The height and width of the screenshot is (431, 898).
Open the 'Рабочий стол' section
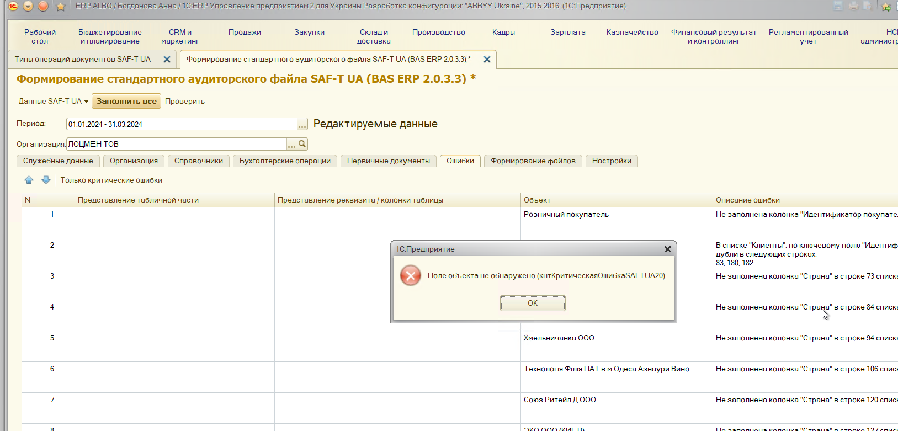40,36
